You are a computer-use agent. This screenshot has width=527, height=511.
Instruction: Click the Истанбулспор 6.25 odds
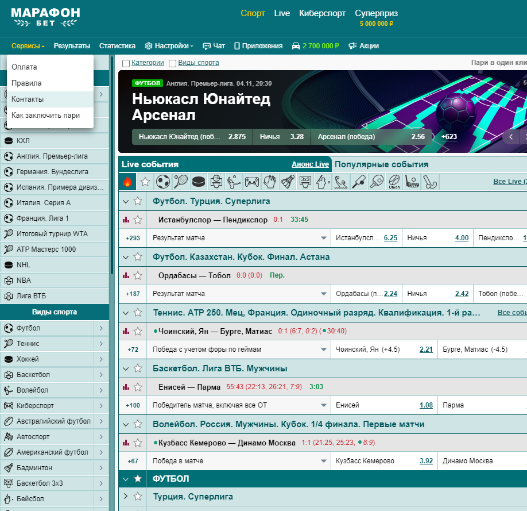click(x=390, y=238)
